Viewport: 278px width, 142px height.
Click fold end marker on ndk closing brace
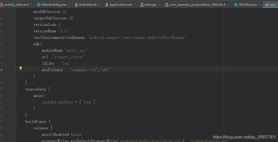click(15, 76)
